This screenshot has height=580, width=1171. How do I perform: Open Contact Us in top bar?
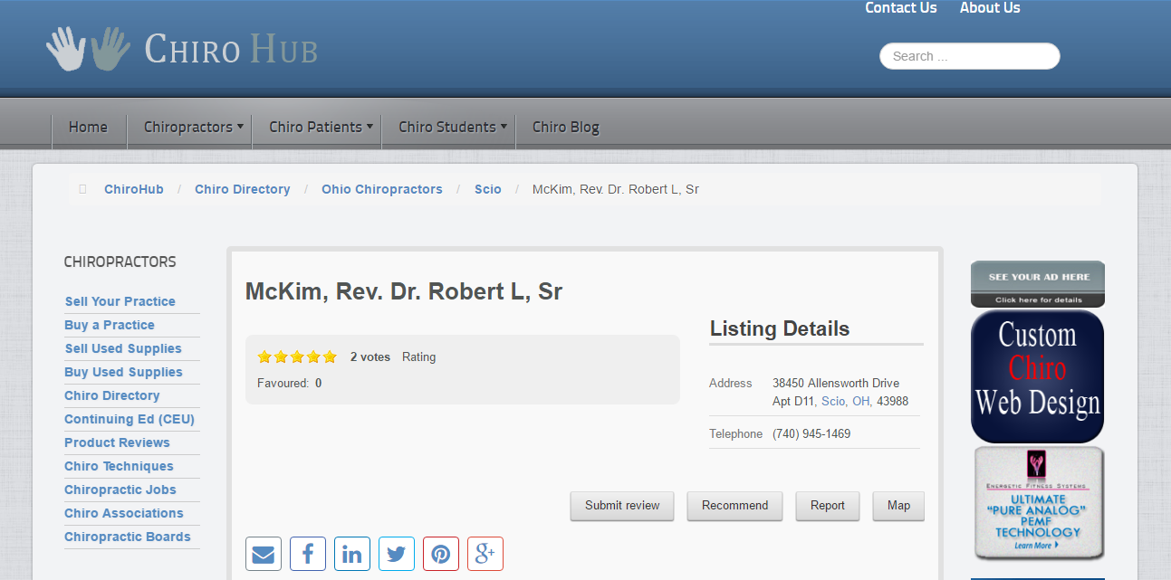pos(901,8)
